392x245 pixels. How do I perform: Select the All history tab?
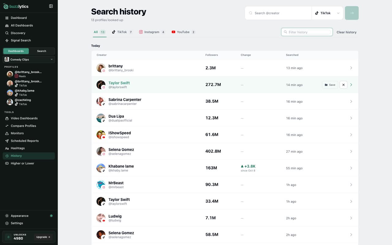100,32
